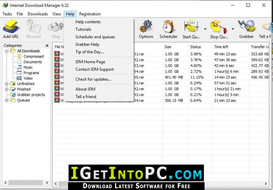Click the Tell a Friend toolbar icon
Screen dimensions: 273x190
click(267, 27)
